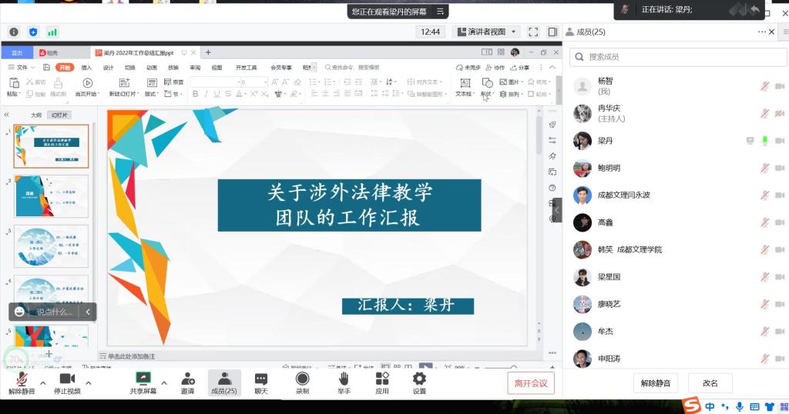The height and width of the screenshot is (414, 789).
Task: Open the 插入 ribbon tab in WPS
Action: (x=86, y=68)
